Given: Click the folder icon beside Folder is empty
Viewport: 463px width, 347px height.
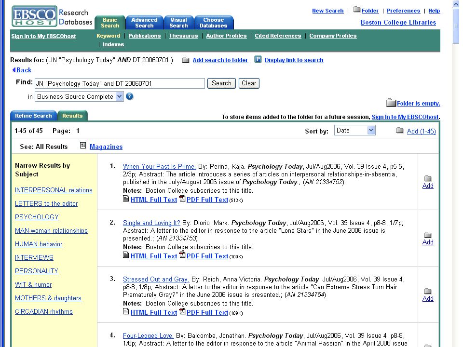Looking at the screenshot, I should [391, 103].
